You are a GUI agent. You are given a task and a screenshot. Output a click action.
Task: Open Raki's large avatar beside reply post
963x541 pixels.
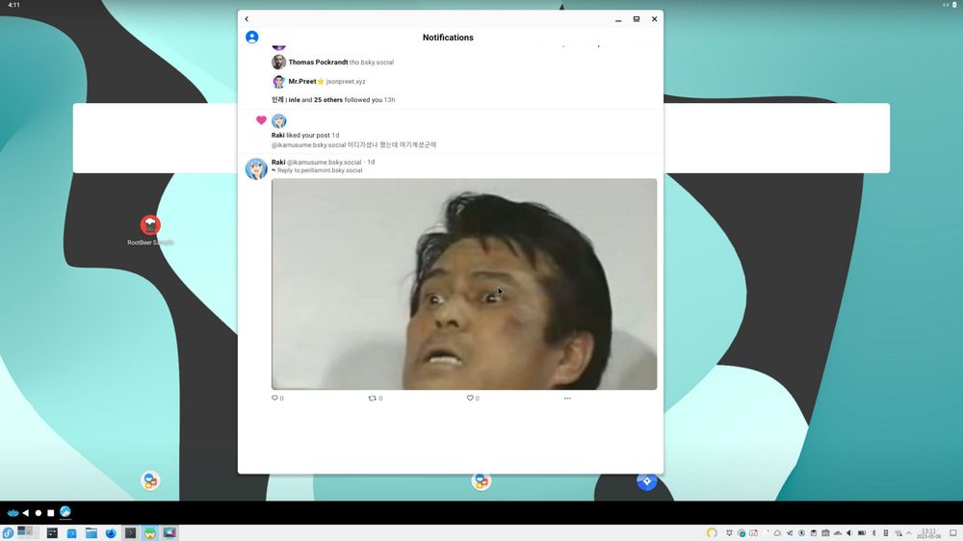click(x=256, y=168)
